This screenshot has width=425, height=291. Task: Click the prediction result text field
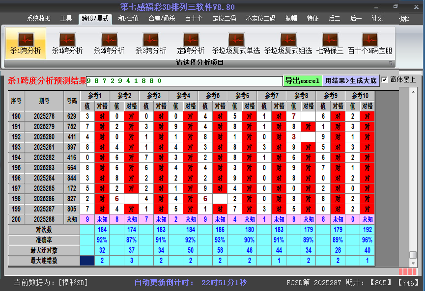click(184, 80)
